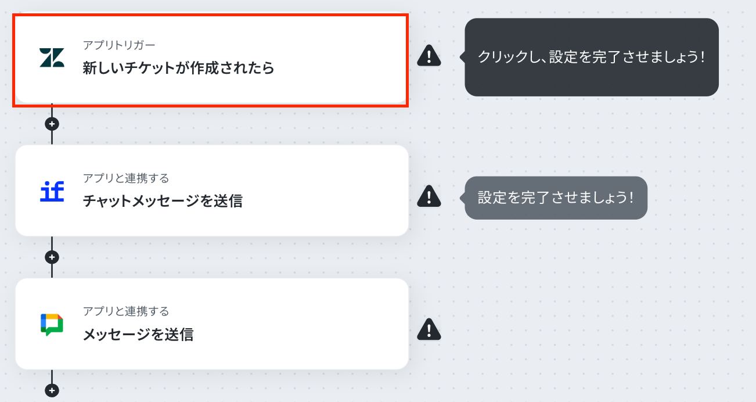The image size is (756, 402).
Task: Click the Google Chat app icon
Action: [x=52, y=324]
